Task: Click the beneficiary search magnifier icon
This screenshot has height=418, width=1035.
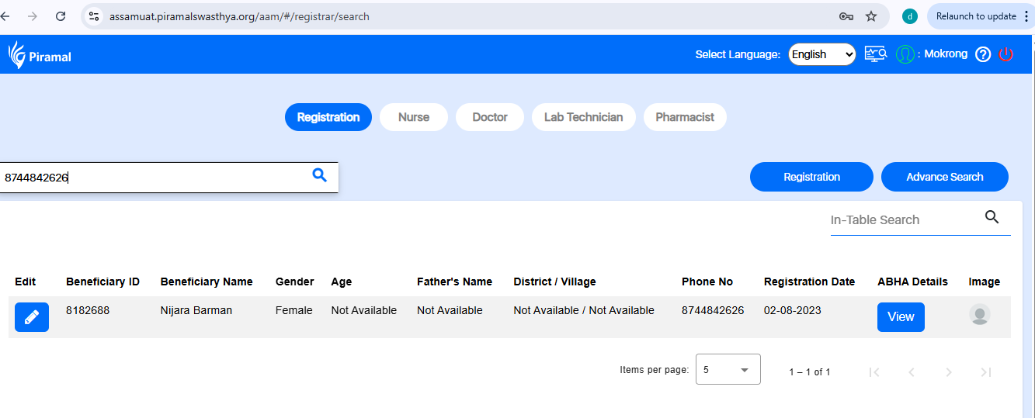Action: [319, 175]
